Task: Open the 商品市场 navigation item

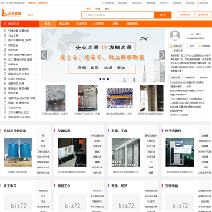Action: pos(65,24)
